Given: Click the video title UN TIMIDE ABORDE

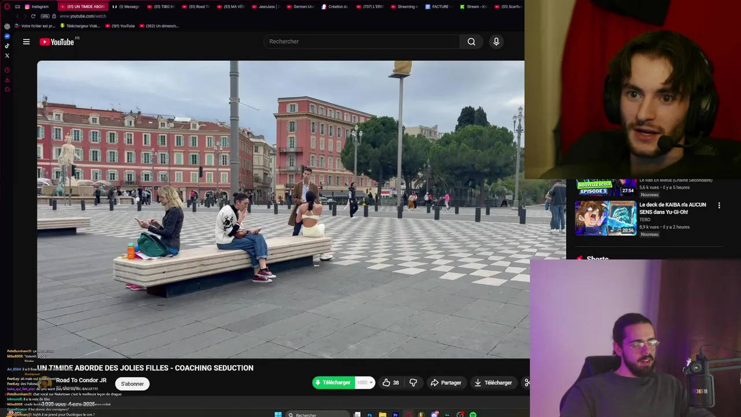Looking at the screenshot, I should tap(146, 368).
